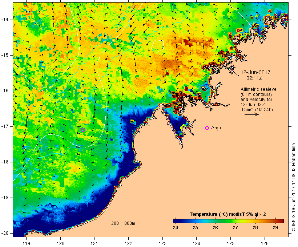Click the color bar label '29'
The width and height of the screenshot is (298, 247).
275,228
